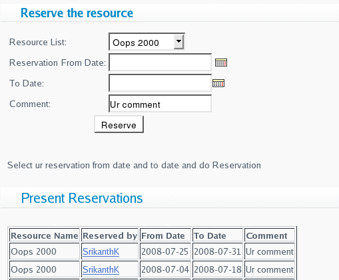Click the cell '2008-07-18'
Screen dimensions: 339x280
click(x=218, y=269)
